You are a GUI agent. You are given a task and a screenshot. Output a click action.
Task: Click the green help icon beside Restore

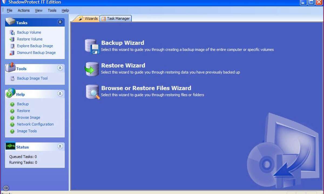pyautogui.click(x=12, y=111)
